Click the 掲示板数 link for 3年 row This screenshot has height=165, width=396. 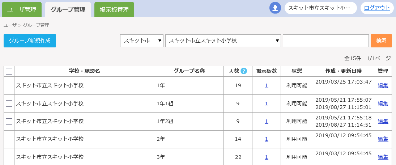point(267,157)
